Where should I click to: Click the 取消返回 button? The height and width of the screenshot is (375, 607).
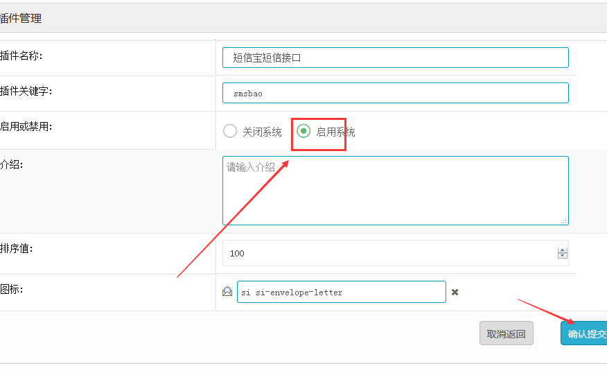507,333
